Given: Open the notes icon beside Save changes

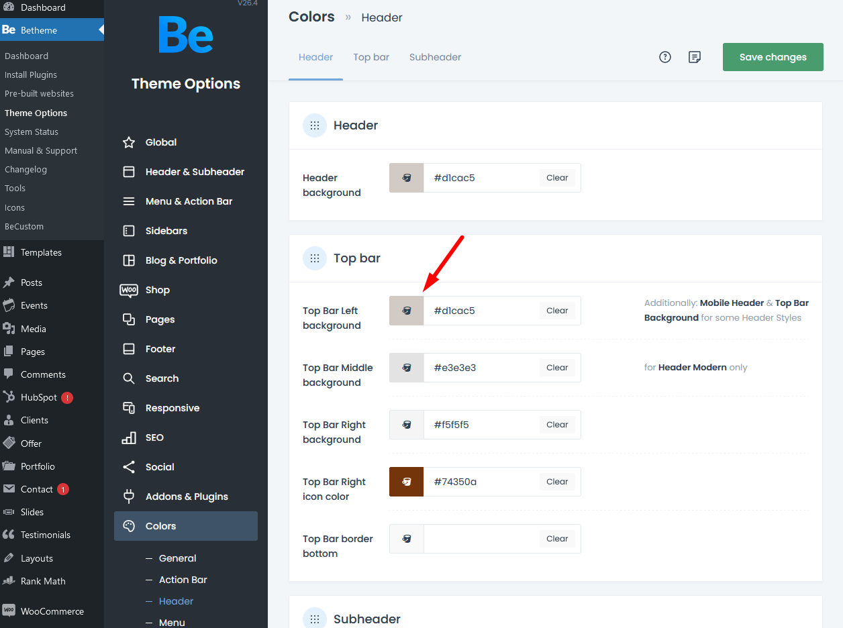Looking at the screenshot, I should tap(695, 57).
